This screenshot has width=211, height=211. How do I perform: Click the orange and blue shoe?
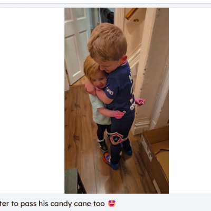[110, 161]
